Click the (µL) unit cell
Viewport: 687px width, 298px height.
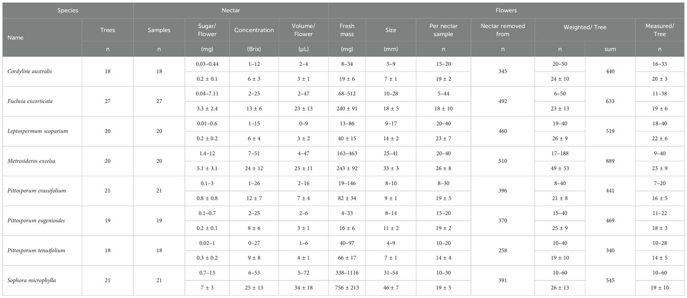304,49
